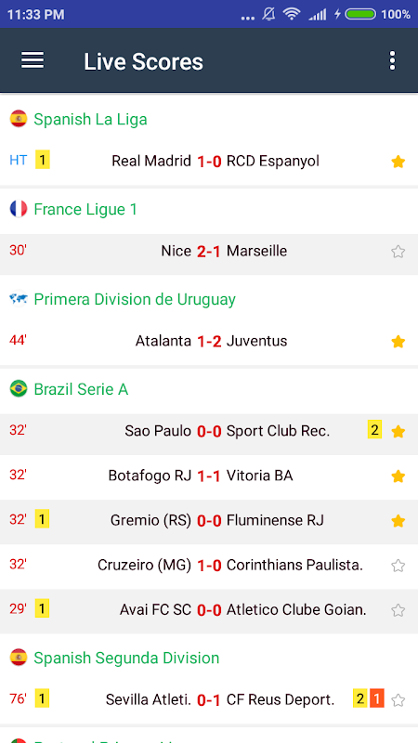
Task: Tap the yellow card badge on the Sao Paulo match
Action: (374, 430)
